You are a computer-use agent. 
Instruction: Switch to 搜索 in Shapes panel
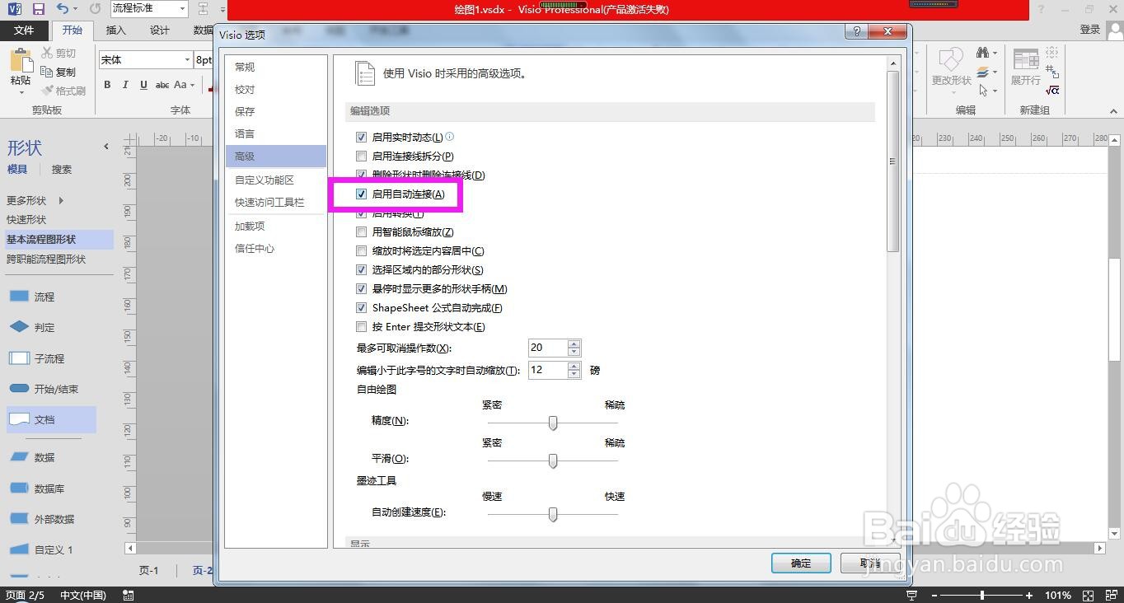tap(62, 170)
